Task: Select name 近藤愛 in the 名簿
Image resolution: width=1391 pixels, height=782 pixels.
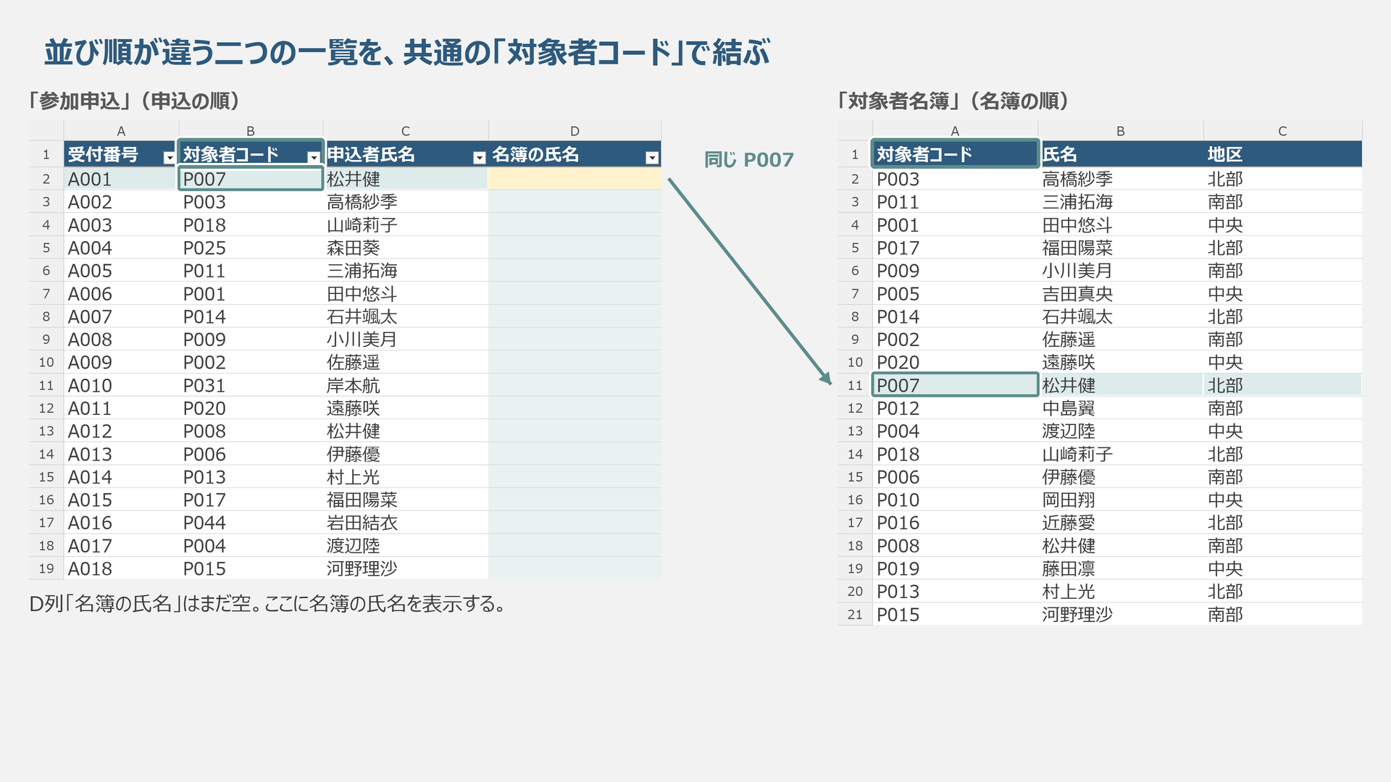Action: coord(1120,523)
